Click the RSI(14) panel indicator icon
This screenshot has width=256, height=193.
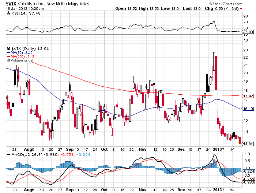click(x=8, y=13)
